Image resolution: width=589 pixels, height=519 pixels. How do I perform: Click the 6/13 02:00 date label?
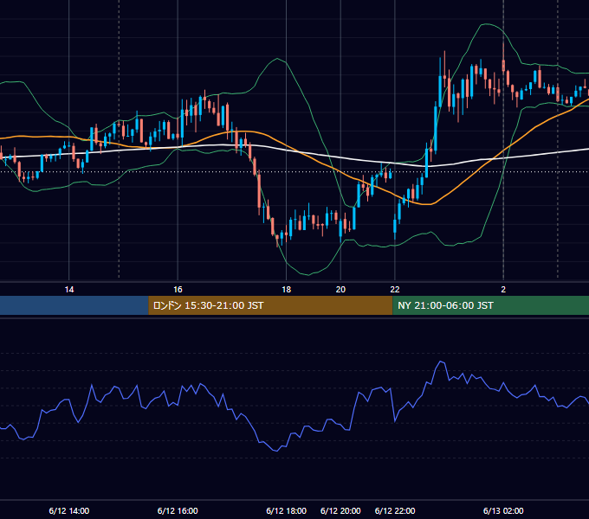tap(503, 510)
